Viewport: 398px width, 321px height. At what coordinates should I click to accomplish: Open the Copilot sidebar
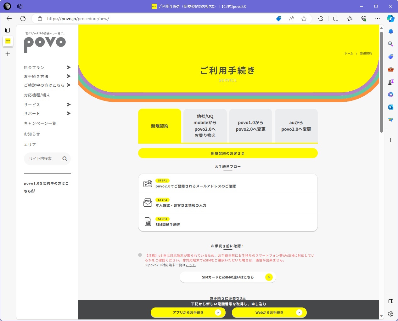(x=390, y=19)
